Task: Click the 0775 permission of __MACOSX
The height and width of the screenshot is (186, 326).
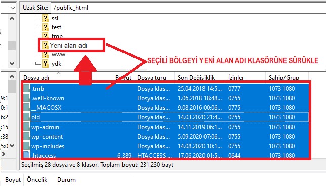Action: (234, 108)
